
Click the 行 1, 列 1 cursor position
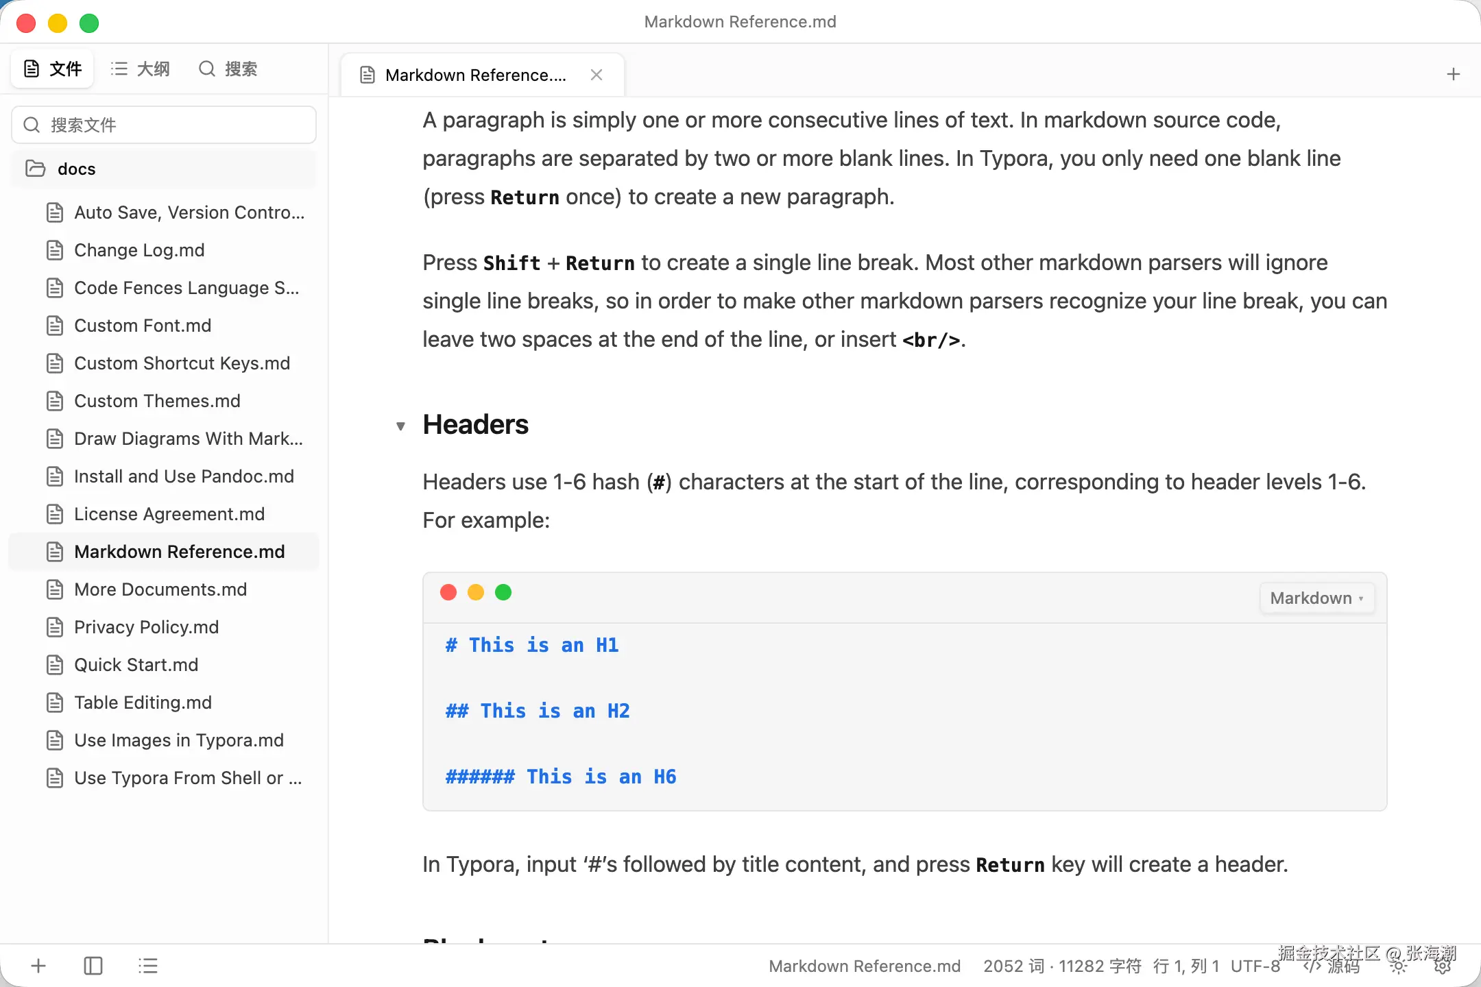[1186, 966]
